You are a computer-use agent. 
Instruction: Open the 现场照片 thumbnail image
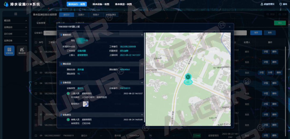(x=85, y=104)
